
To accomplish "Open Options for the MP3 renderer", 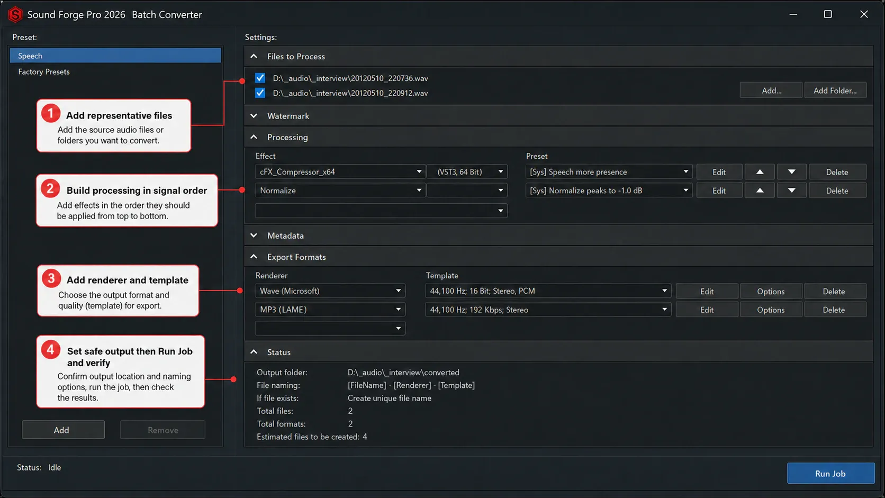I will tap(771, 310).
